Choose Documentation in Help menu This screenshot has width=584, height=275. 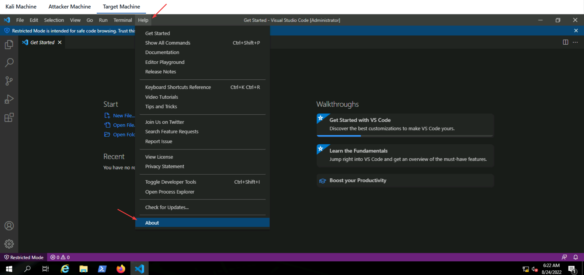click(x=203, y=52)
